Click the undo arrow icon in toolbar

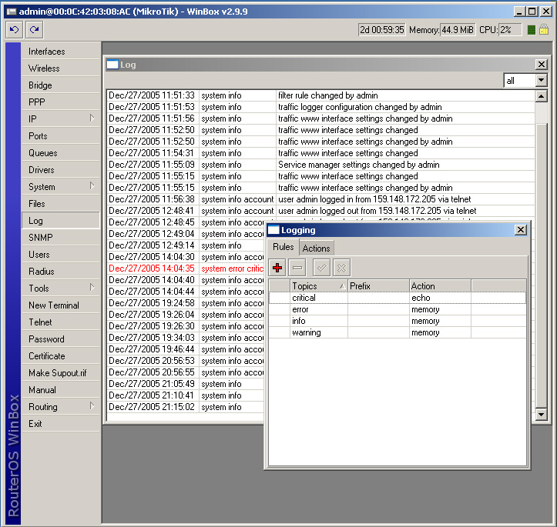(15, 30)
